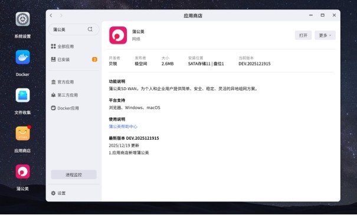Click the 已安装 disk icon
357x215 pixels.
[53, 59]
